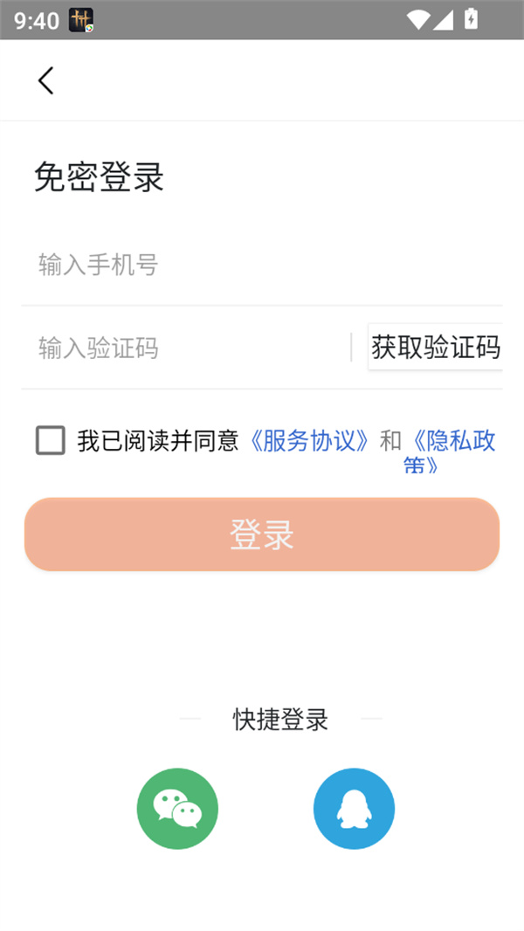Select the phone number input field

[175, 265]
